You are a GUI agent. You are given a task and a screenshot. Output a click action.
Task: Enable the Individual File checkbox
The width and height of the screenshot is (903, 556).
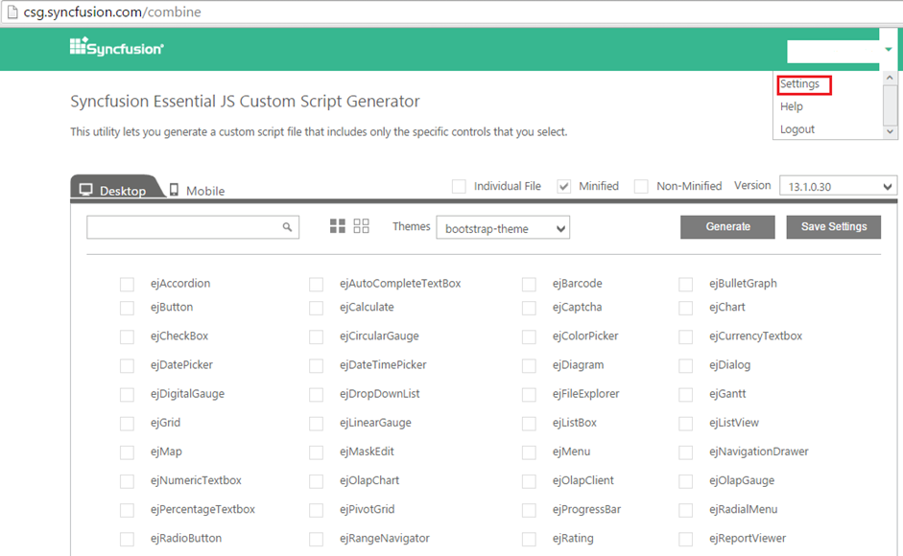click(459, 187)
